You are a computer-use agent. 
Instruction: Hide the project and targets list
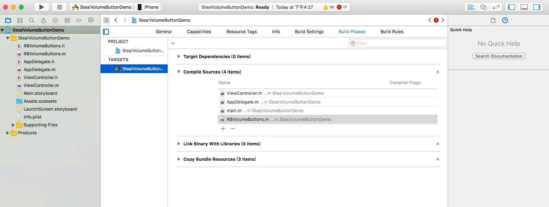click(106, 32)
